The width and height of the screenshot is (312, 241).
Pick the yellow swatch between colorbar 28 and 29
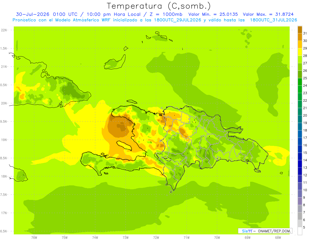pyautogui.click(x=300, y=52)
